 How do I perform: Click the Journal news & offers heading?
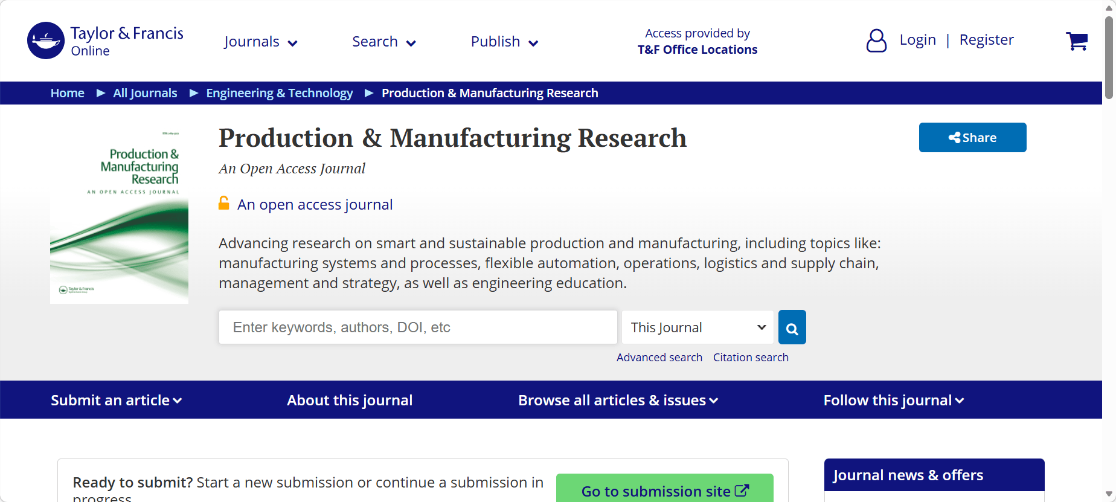[x=908, y=475]
